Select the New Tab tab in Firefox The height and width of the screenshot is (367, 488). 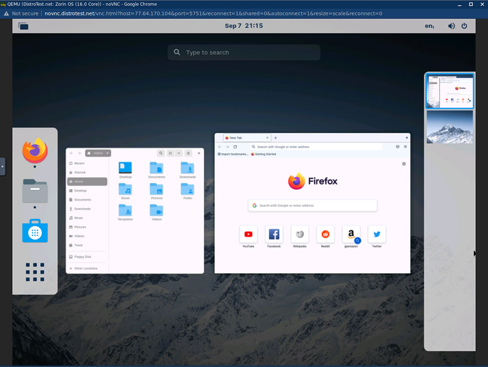244,137
